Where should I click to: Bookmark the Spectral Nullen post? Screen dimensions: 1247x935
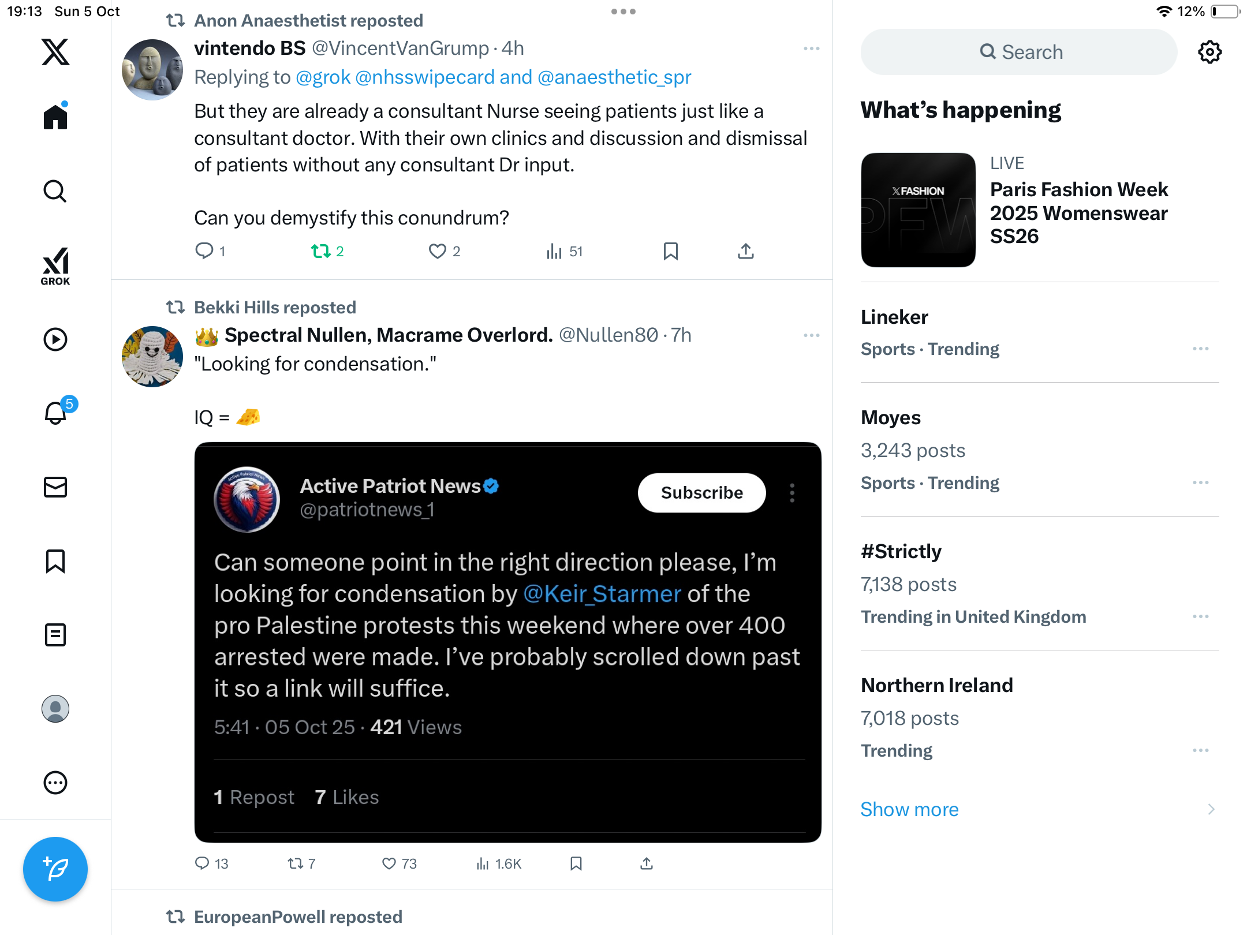(576, 863)
